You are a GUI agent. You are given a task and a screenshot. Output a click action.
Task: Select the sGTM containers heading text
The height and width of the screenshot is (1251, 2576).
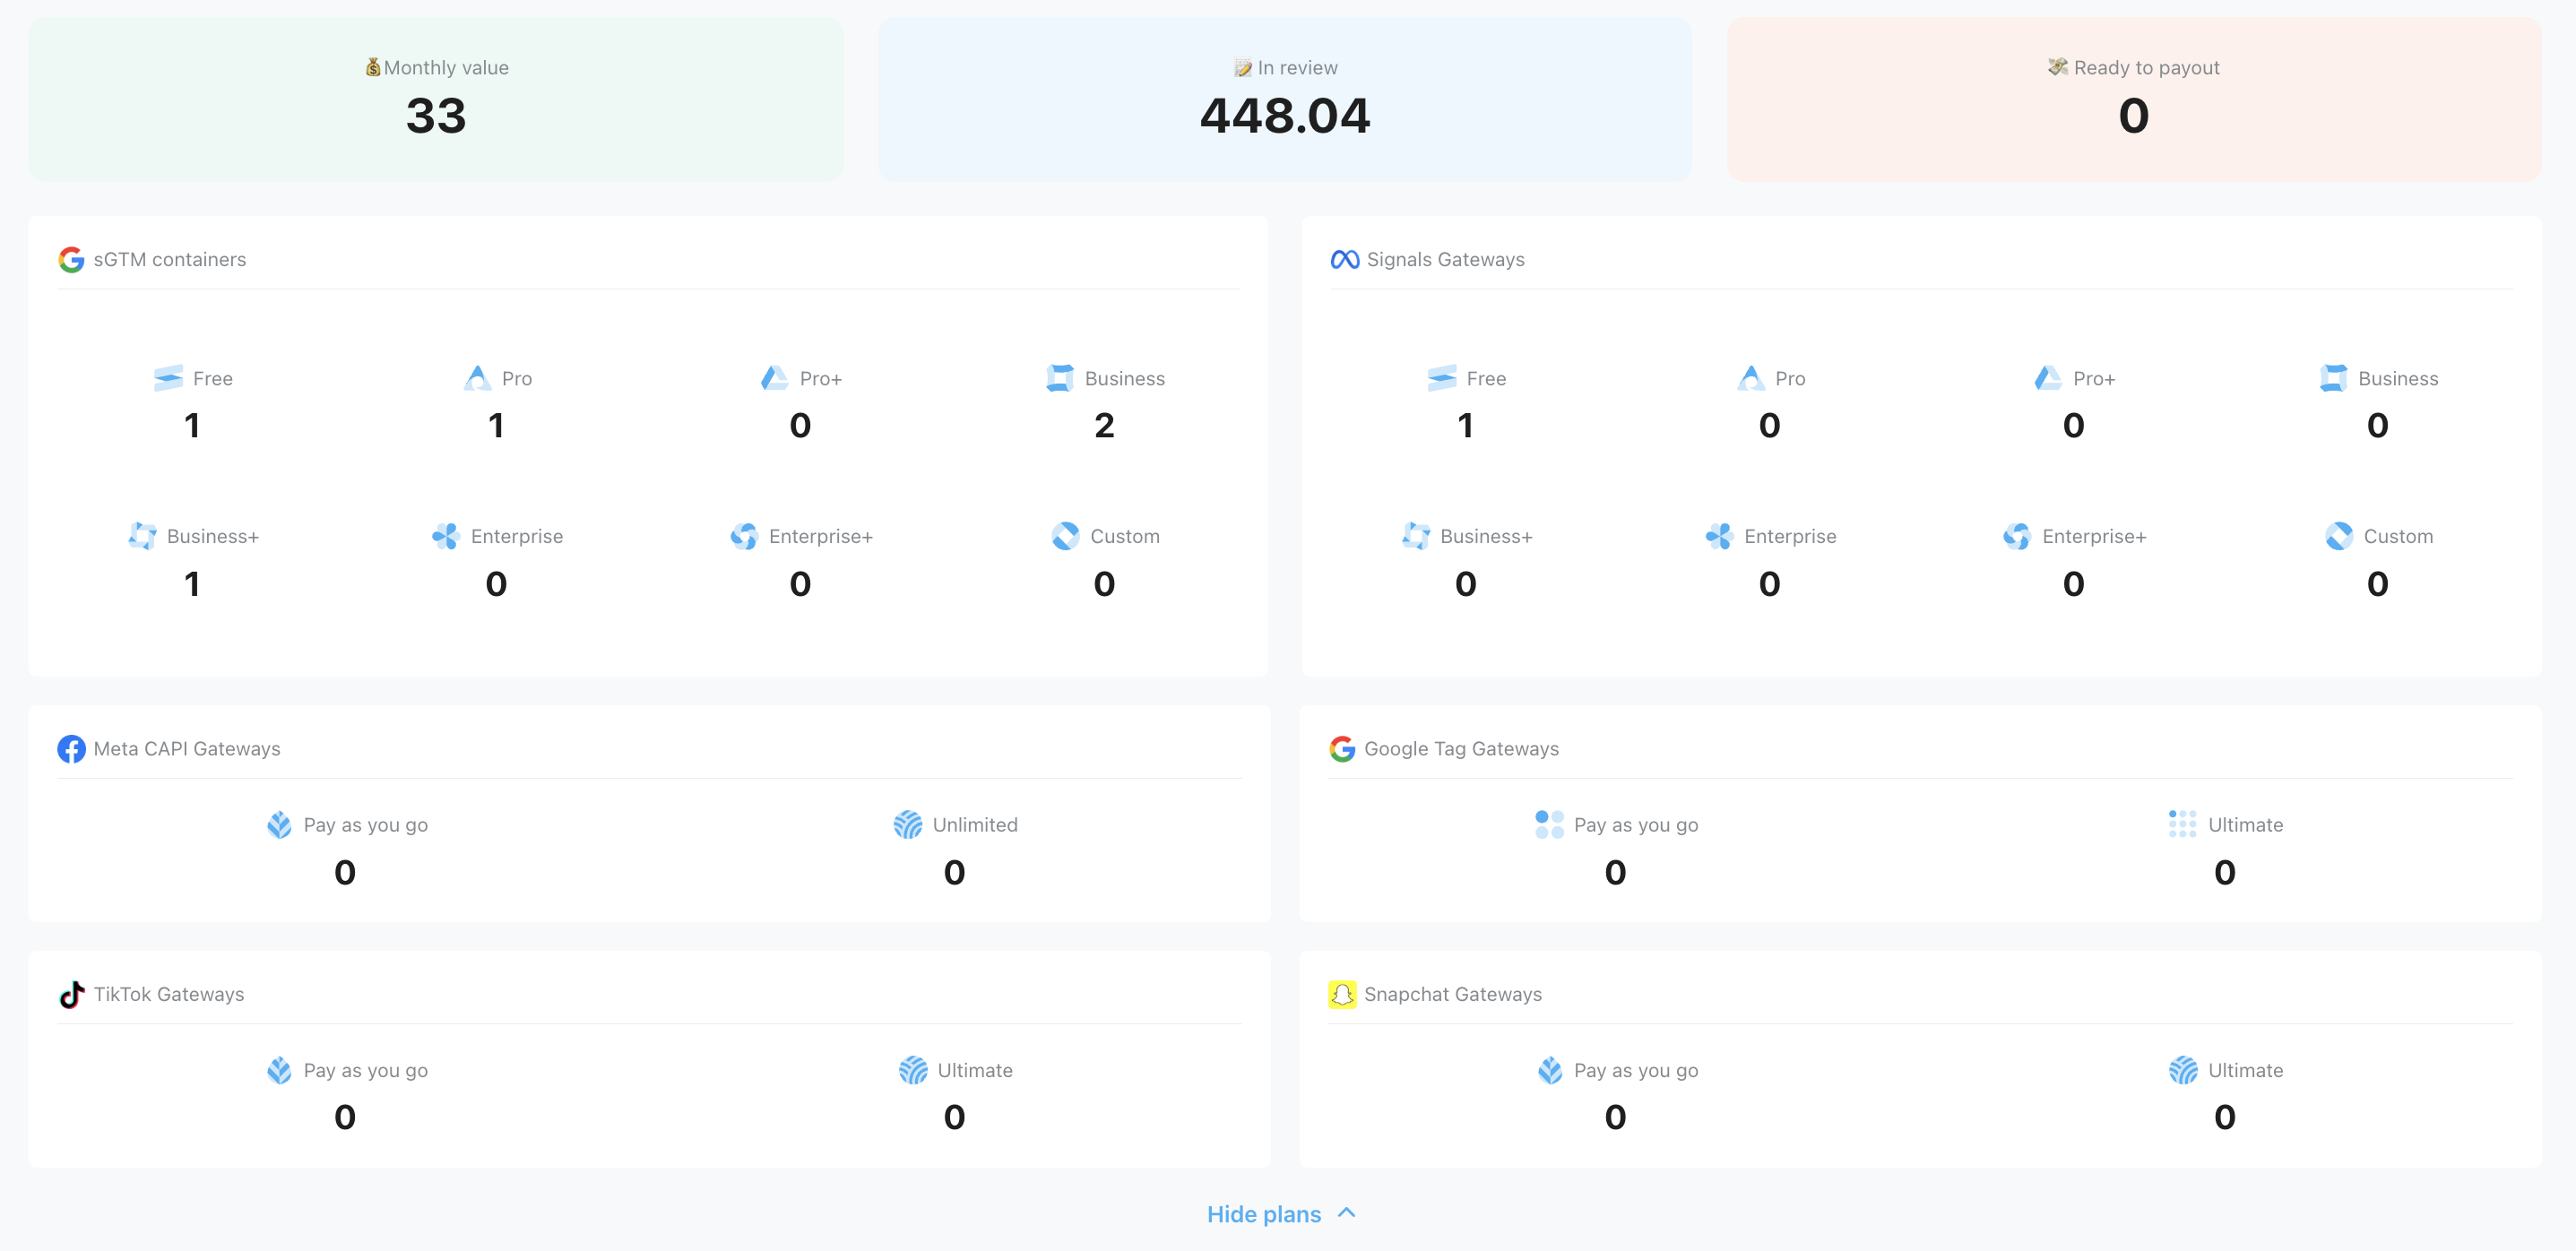coord(170,260)
